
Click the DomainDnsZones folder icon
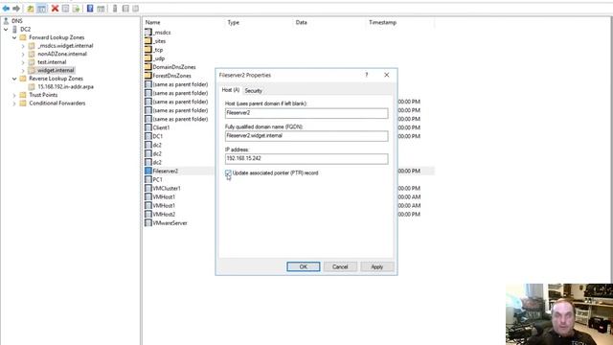click(x=148, y=67)
